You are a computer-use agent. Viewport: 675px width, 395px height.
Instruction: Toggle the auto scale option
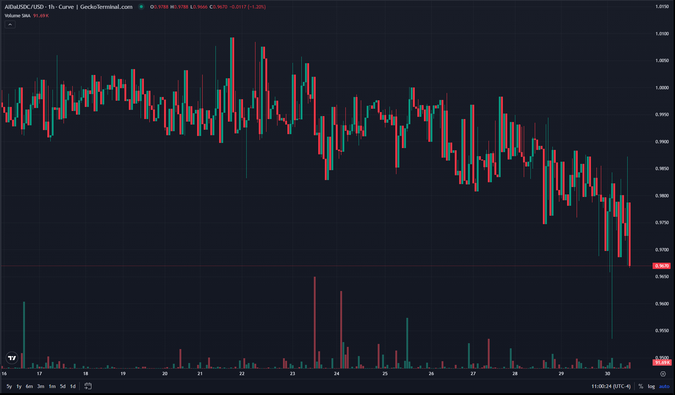coord(664,387)
